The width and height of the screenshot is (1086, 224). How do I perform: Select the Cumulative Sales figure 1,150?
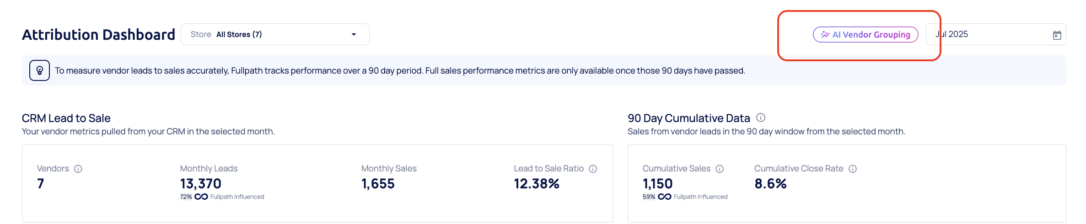click(x=657, y=184)
